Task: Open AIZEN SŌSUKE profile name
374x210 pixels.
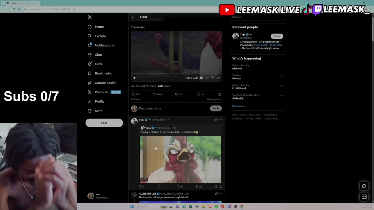Action: tap(148, 194)
